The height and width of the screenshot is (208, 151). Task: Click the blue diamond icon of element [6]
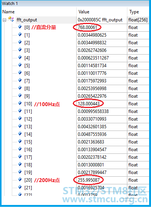point(20,73)
